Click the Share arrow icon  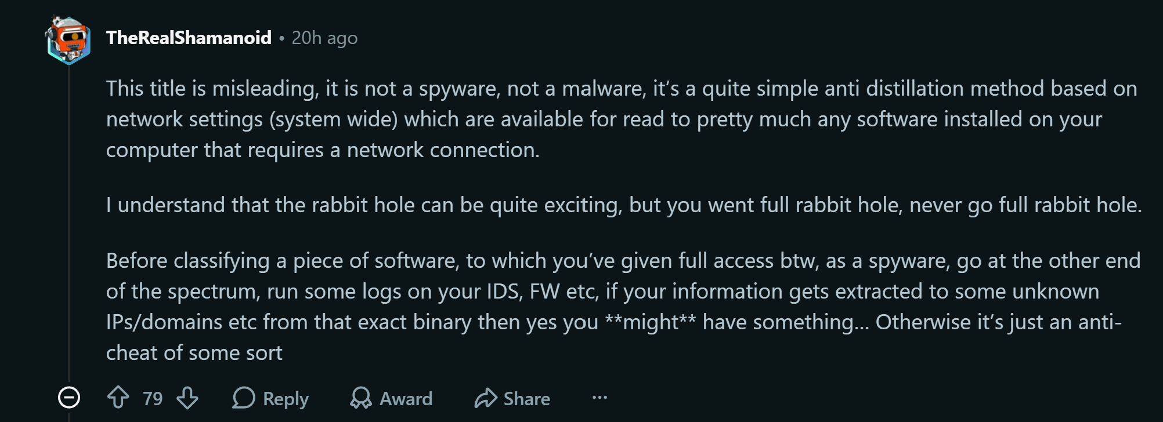pyautogui.click(x=486, y=398)
